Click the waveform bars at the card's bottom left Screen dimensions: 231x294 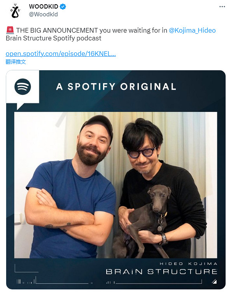(26, 281)
